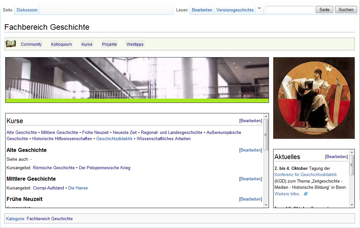Click the scroll up arrow in Kurse panel
360x228 pixels.
click(x=266, y=116)
